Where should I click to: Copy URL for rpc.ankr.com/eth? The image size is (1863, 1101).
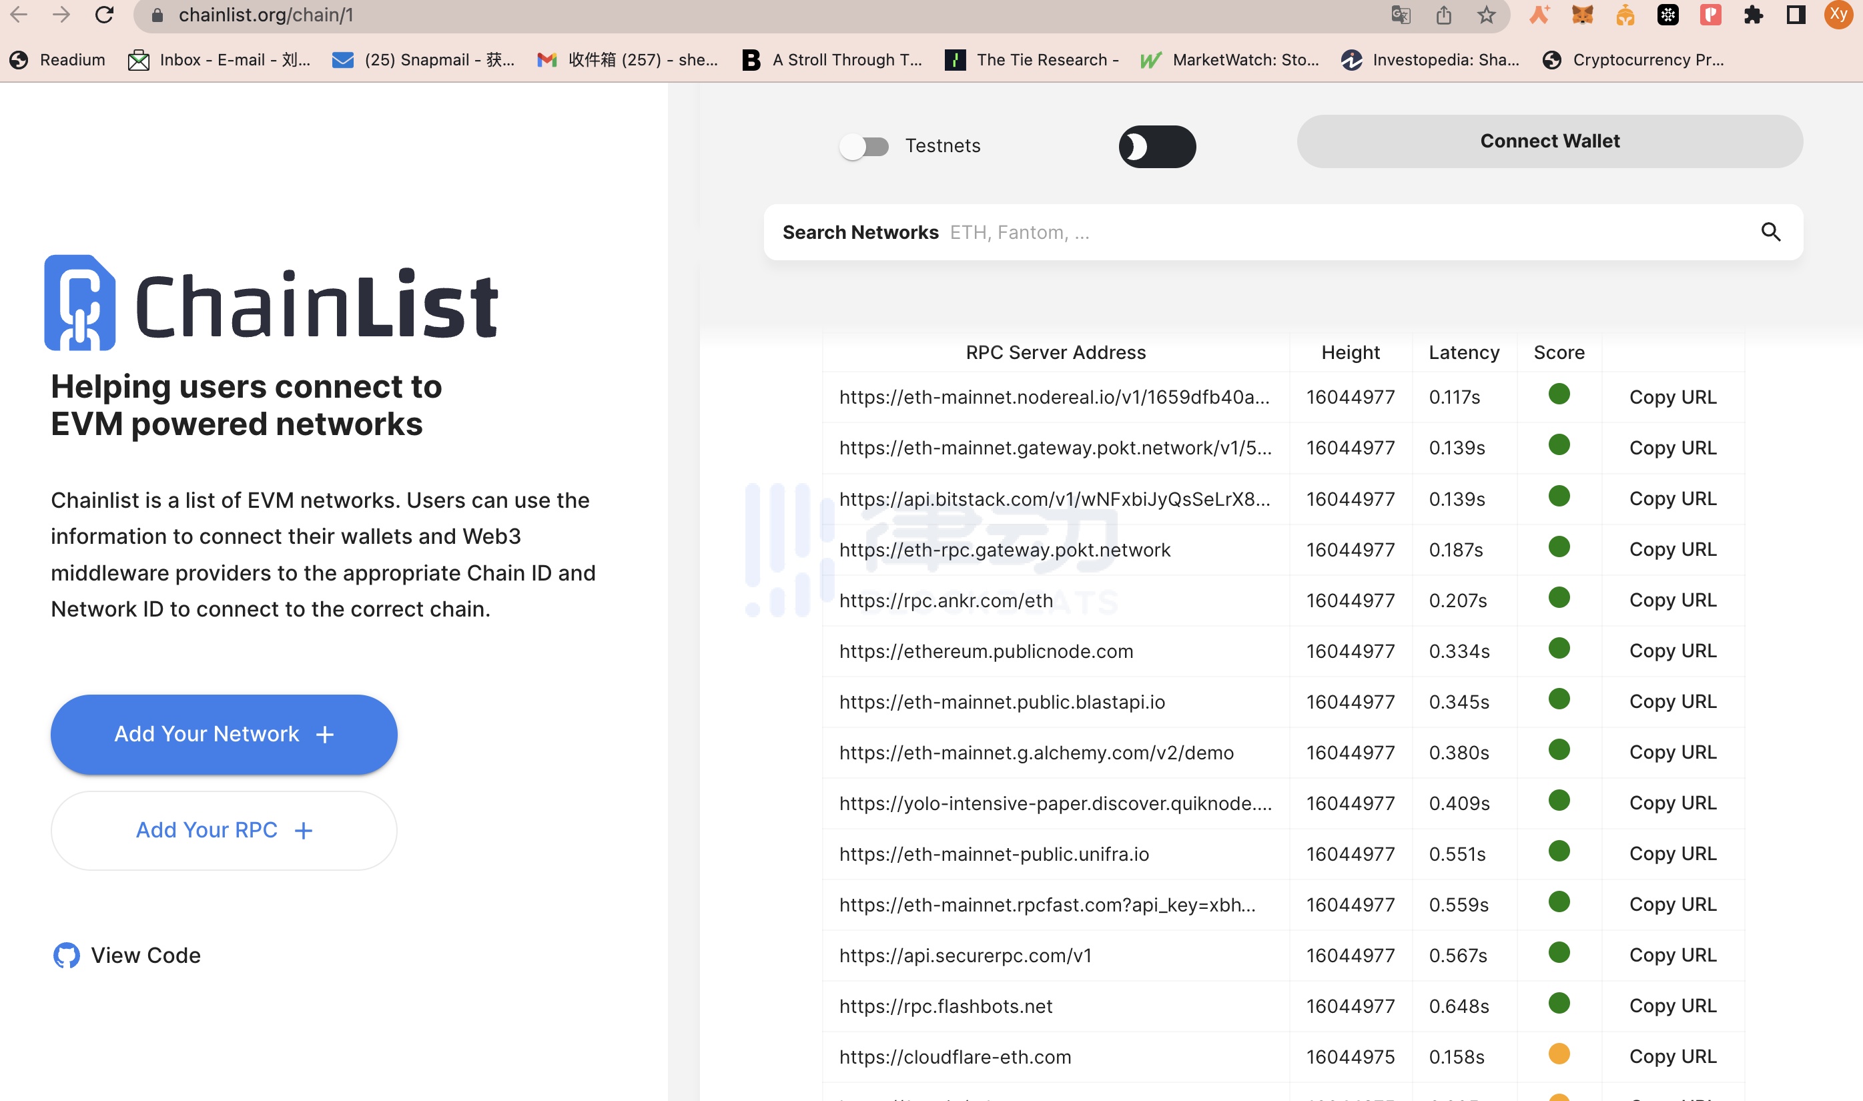(1672, 600)
